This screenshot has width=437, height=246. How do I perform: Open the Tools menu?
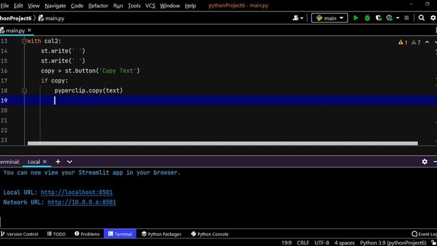click(x=134, y=5)
